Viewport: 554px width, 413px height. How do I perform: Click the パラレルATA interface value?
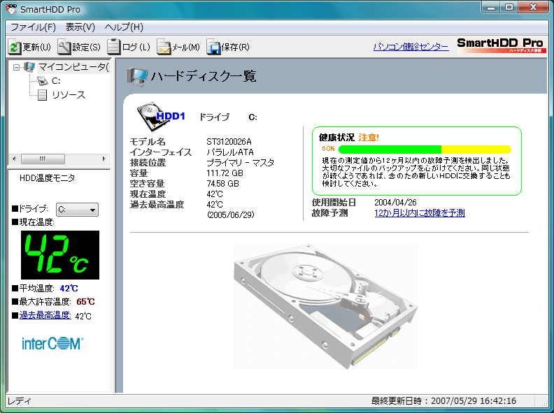pos(230,152)
